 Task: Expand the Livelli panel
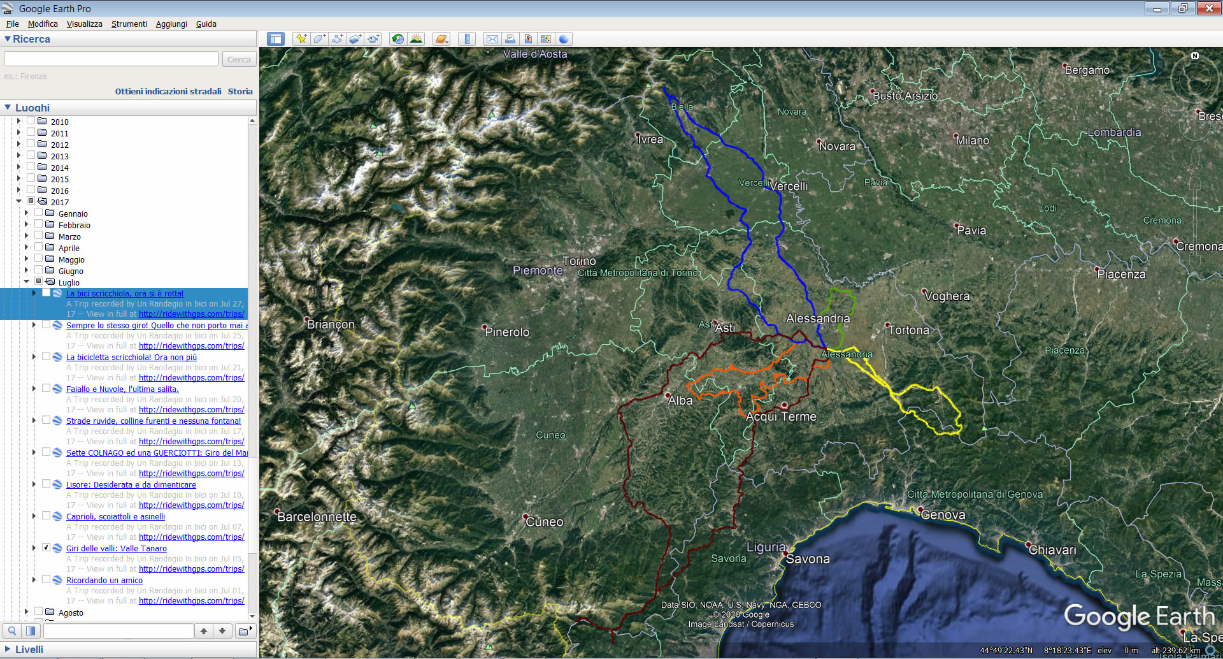tap(8, 649)
